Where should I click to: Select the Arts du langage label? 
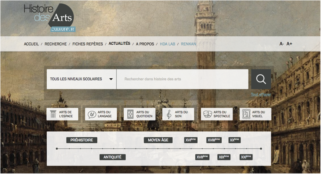point(104,114)
